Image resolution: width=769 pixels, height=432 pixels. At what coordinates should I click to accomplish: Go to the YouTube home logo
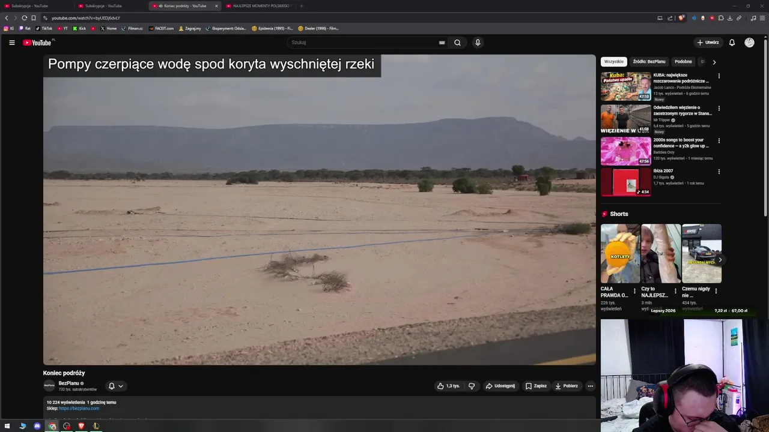37,43
